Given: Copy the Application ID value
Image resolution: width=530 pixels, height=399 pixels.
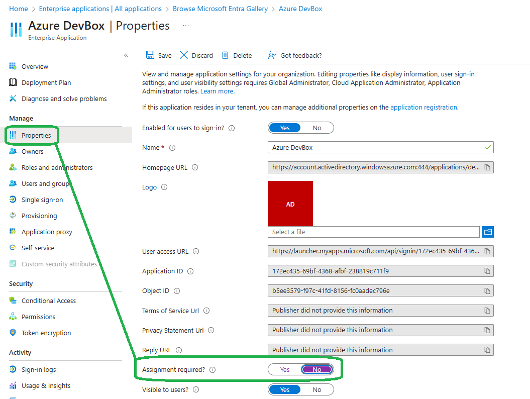Looking at the screenshot, I should [487, 271].
